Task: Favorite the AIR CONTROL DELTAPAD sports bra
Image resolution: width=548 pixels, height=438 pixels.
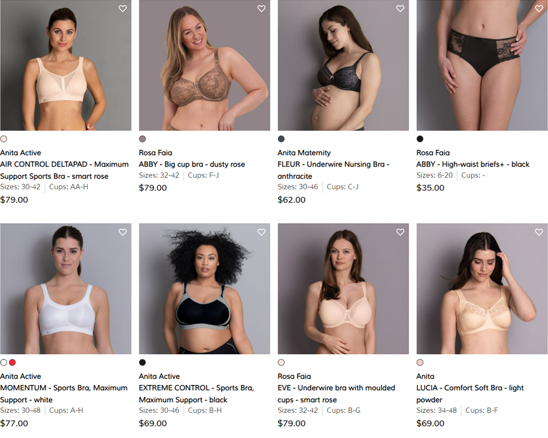Action: pos(123,9)
